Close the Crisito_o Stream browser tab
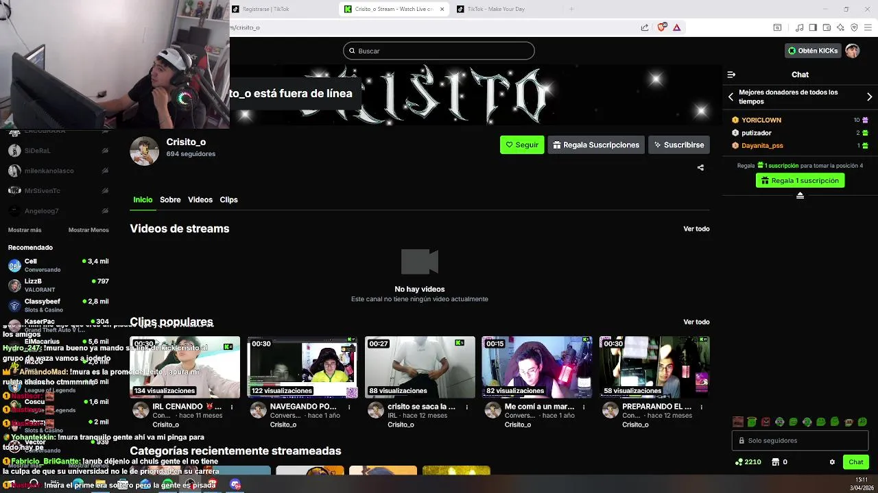 tap(442, 9)
